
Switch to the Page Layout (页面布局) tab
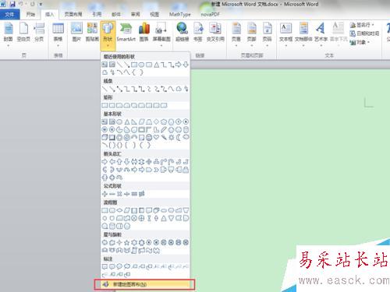tap(73, 15)
